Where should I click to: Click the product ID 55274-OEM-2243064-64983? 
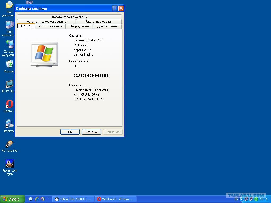[92, 75]
